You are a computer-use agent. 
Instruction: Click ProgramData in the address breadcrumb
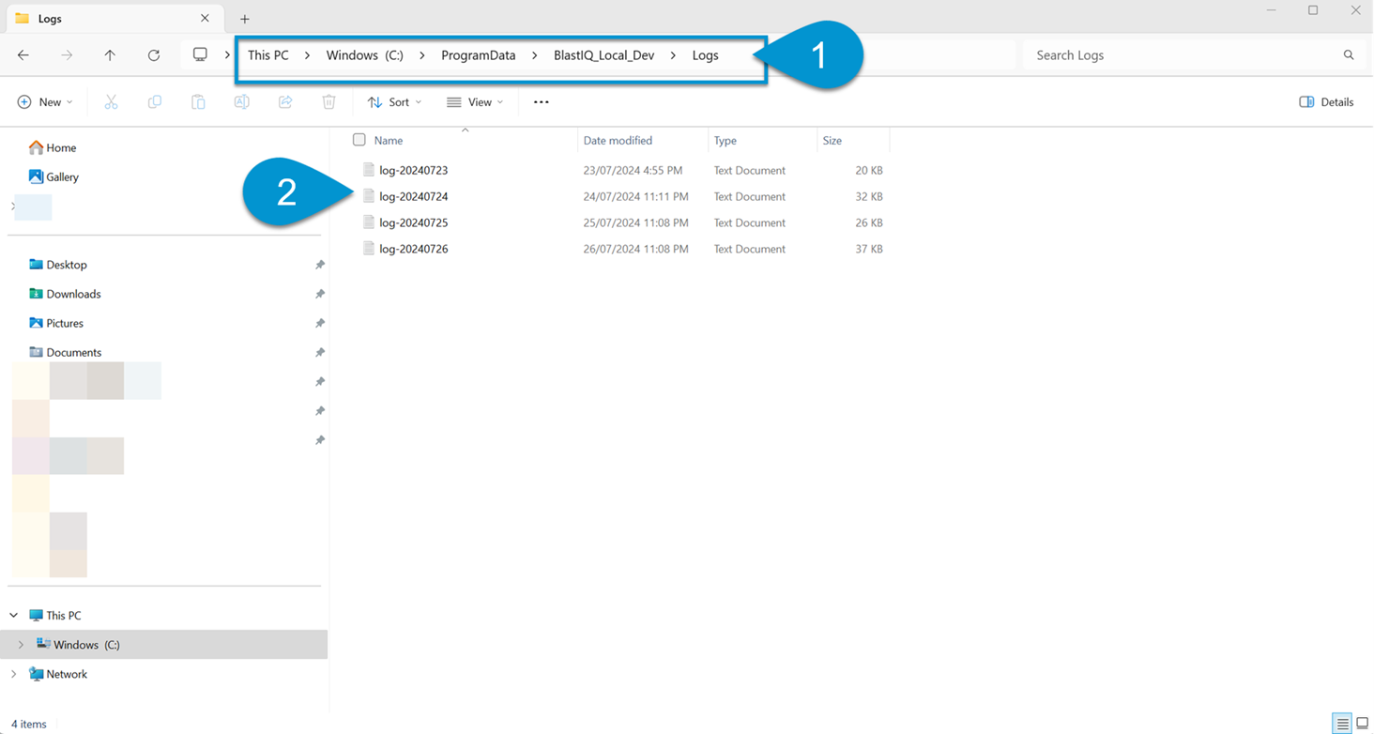point(479,55)
